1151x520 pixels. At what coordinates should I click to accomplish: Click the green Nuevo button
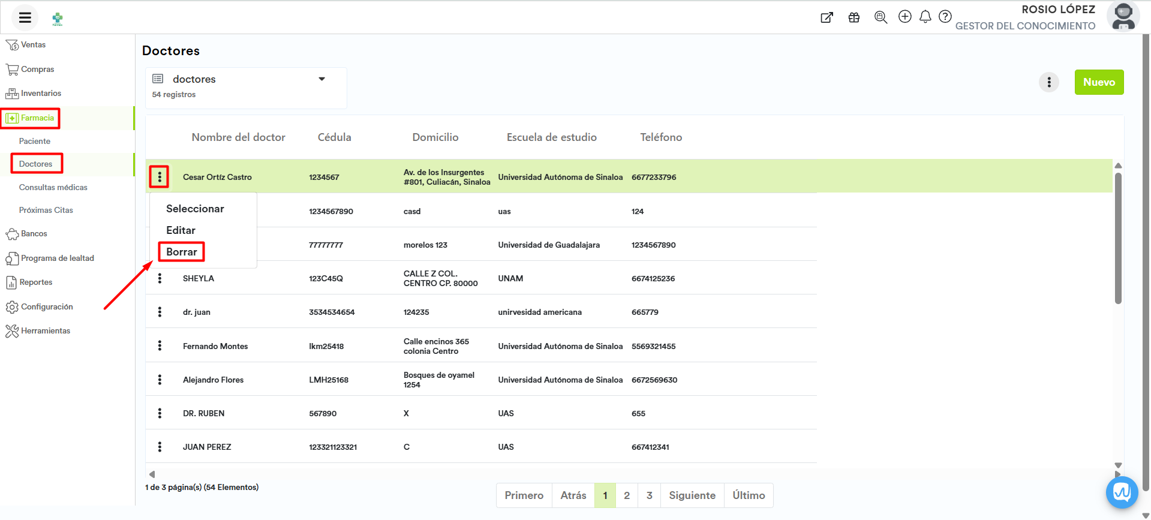pos(1099,82)
